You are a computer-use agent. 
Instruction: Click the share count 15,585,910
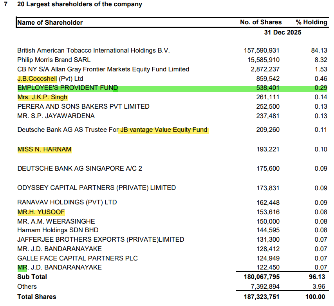[263, 60]
